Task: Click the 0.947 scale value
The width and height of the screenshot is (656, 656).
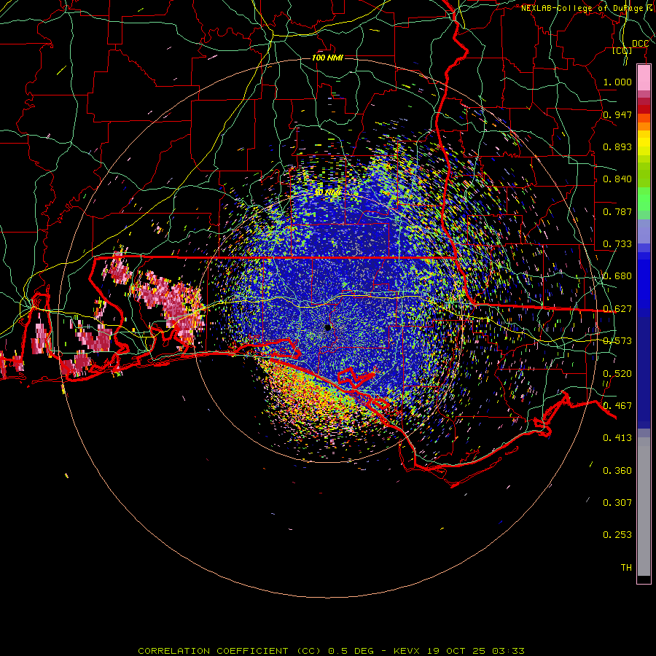Action: (617, 114)
